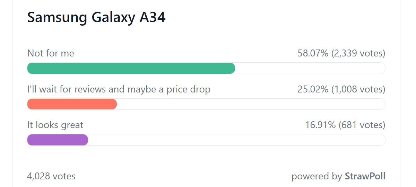This screenshot has height=187, width=416.
Task: Click the empty part of Not for me bar
Action: [310, 68]
